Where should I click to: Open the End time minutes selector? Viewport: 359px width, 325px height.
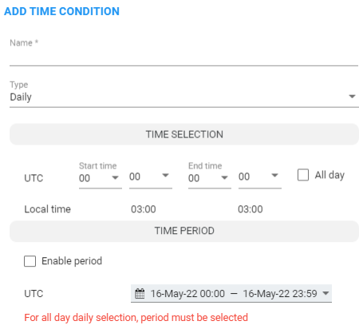260,176
